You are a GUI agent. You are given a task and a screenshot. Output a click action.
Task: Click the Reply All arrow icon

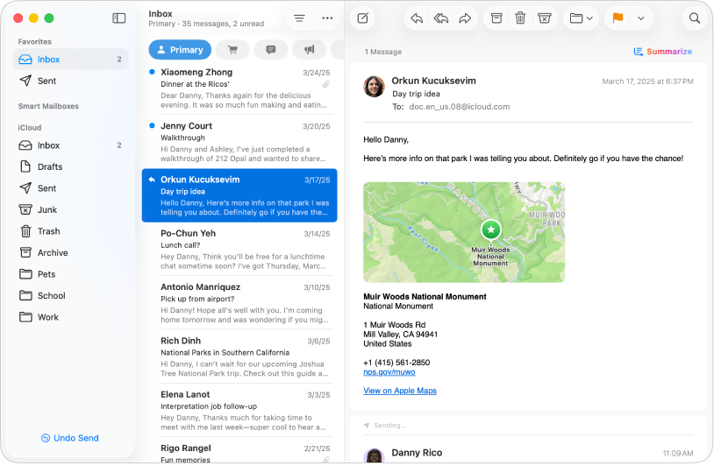(x=440, y=18)
